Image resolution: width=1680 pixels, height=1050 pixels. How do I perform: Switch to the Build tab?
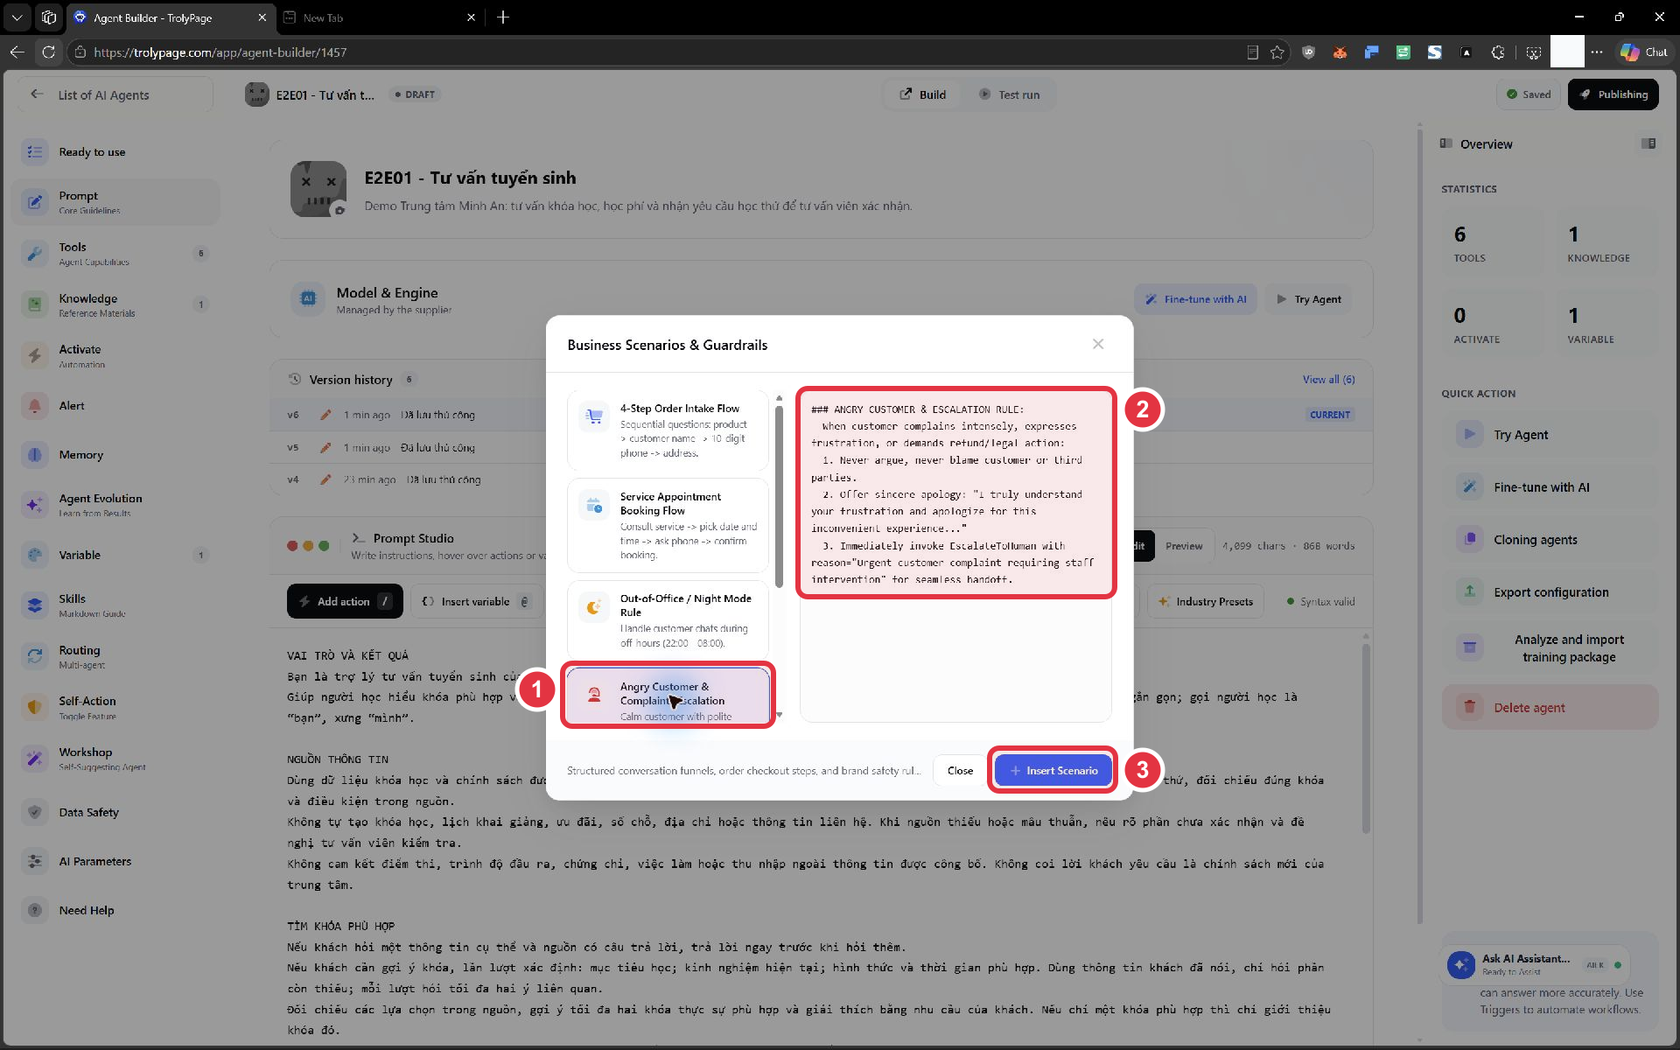[923, 94]
